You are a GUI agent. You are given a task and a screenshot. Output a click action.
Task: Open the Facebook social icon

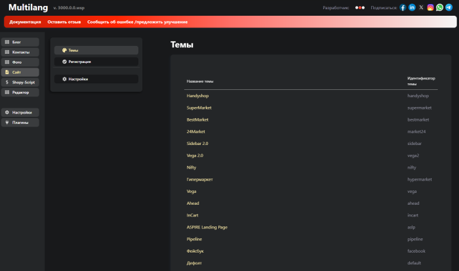point(403,8)
